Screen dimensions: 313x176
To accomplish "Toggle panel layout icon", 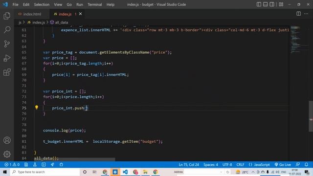I will click(265, 4).
